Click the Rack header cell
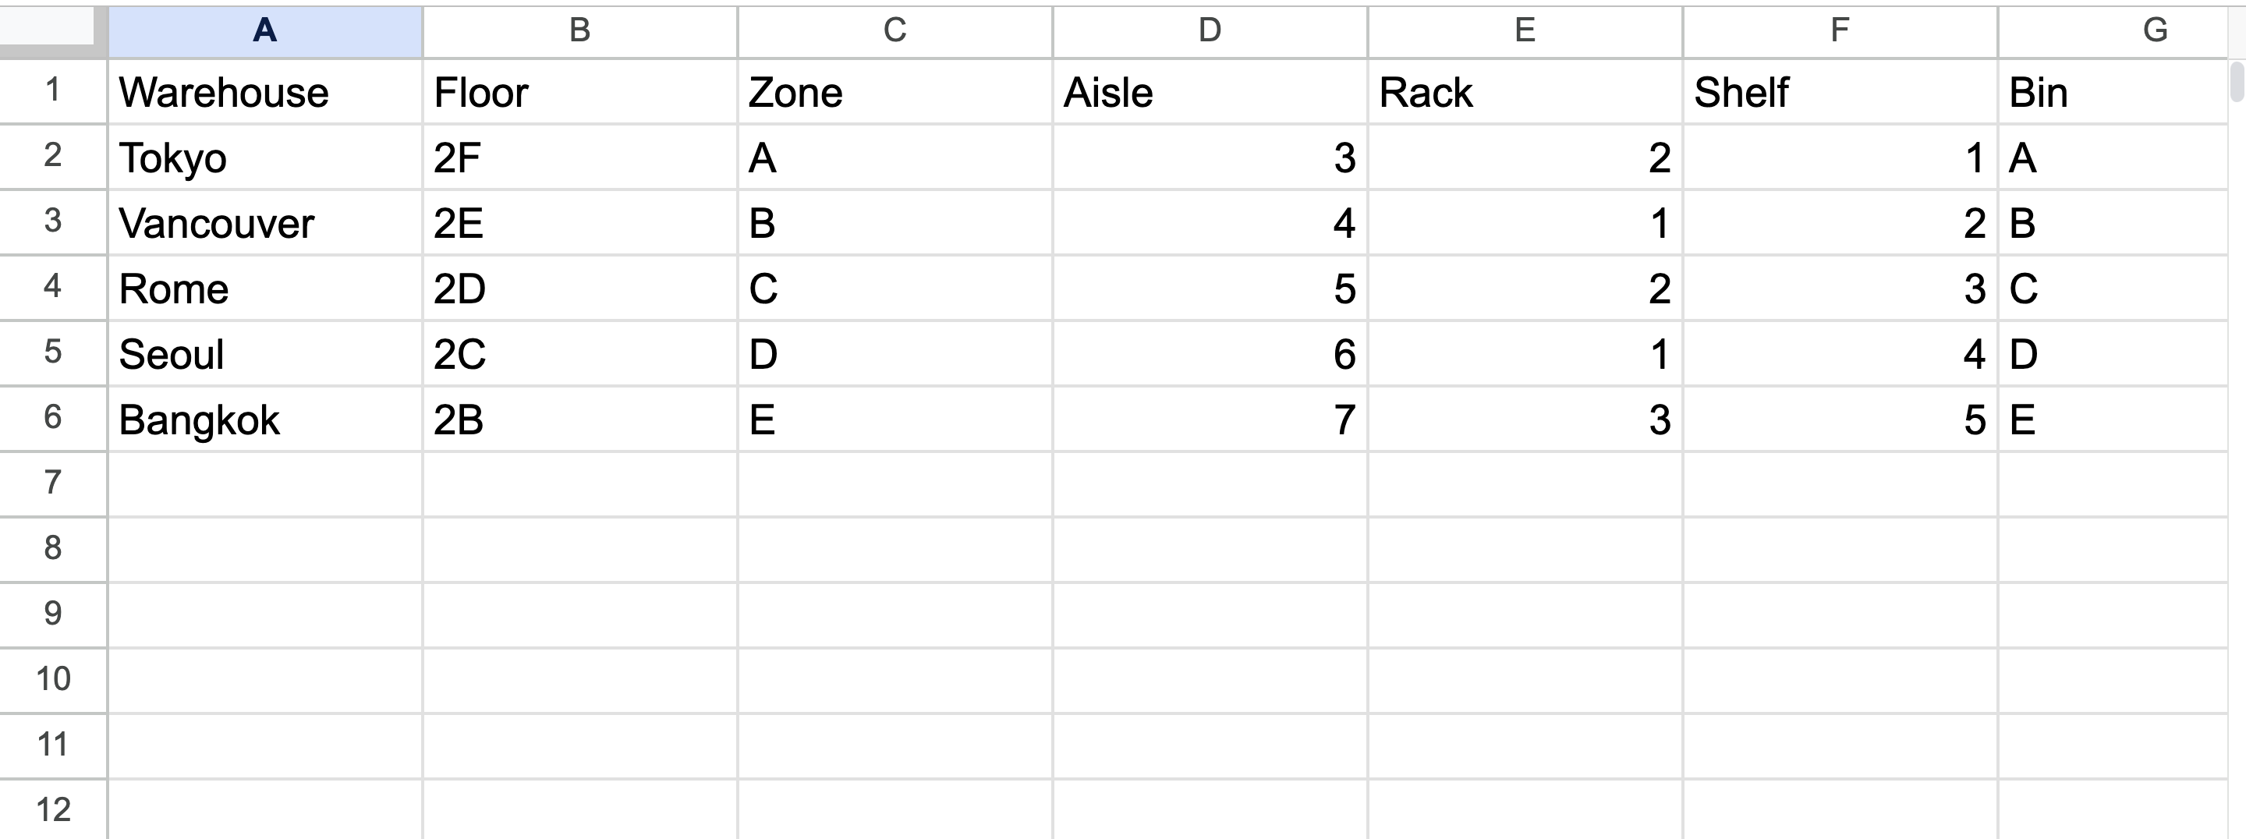This screenshot has height=839, width=2246. point(1524,93)
